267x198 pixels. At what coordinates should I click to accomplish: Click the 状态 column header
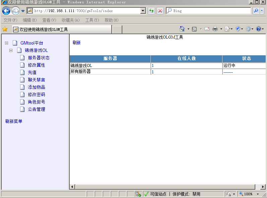pyautogui.click(x=244, y=59)
